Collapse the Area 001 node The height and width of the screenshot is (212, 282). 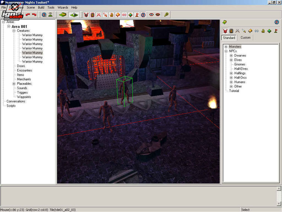pos(9,26)
